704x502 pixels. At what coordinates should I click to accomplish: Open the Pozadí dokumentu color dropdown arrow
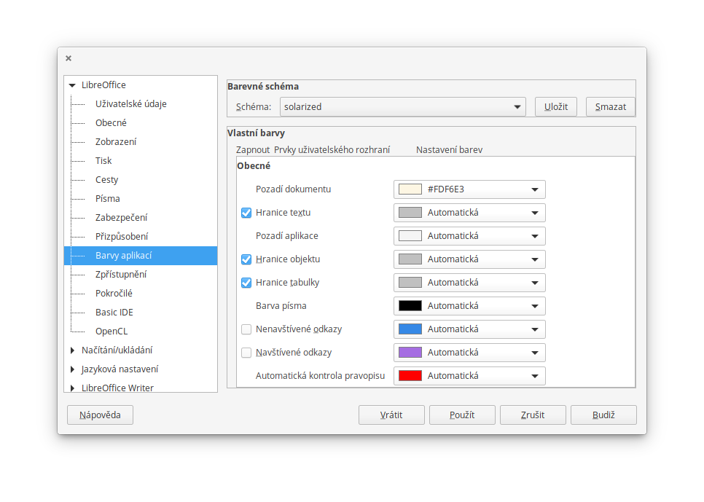535,189
